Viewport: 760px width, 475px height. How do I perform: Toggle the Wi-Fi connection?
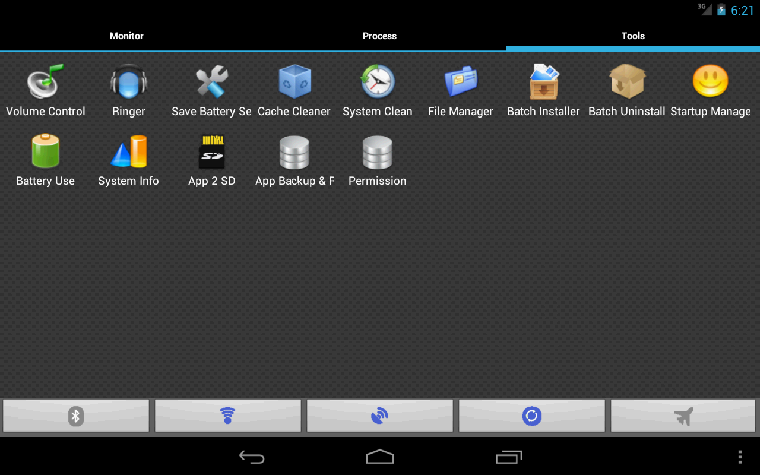pos(228,416)
